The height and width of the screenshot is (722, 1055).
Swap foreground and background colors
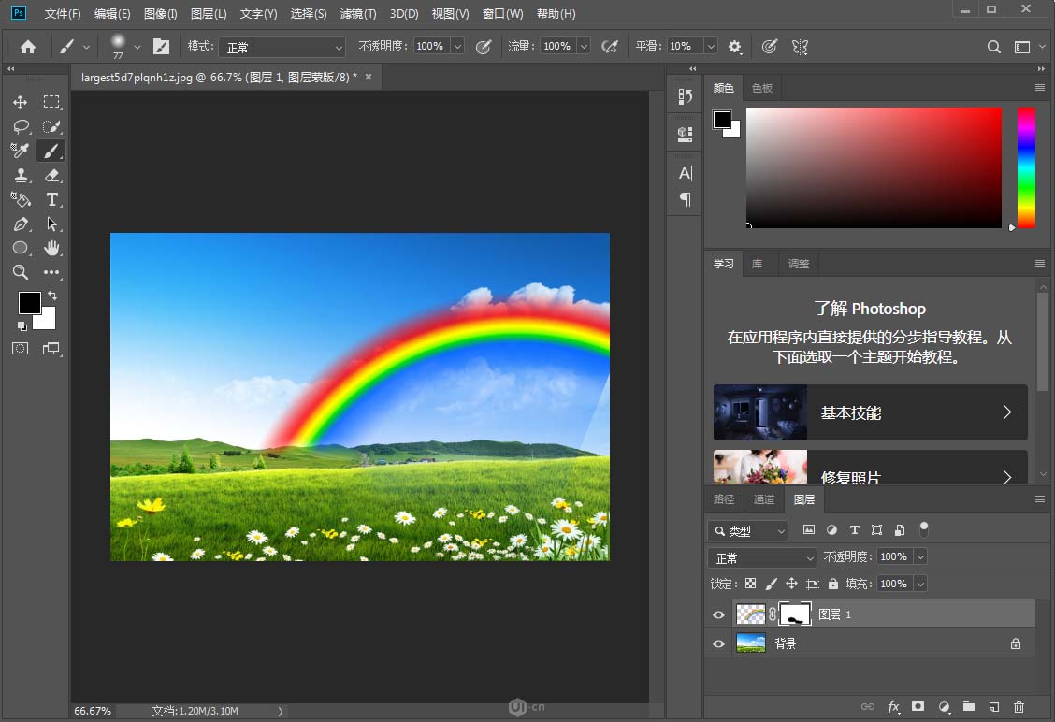tap(52, 296)
